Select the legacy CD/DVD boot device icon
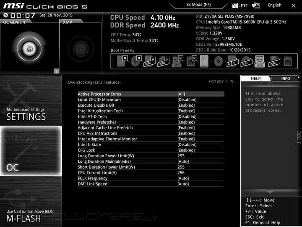Viewport: 302px width, 227px height. tap(219, 61)
